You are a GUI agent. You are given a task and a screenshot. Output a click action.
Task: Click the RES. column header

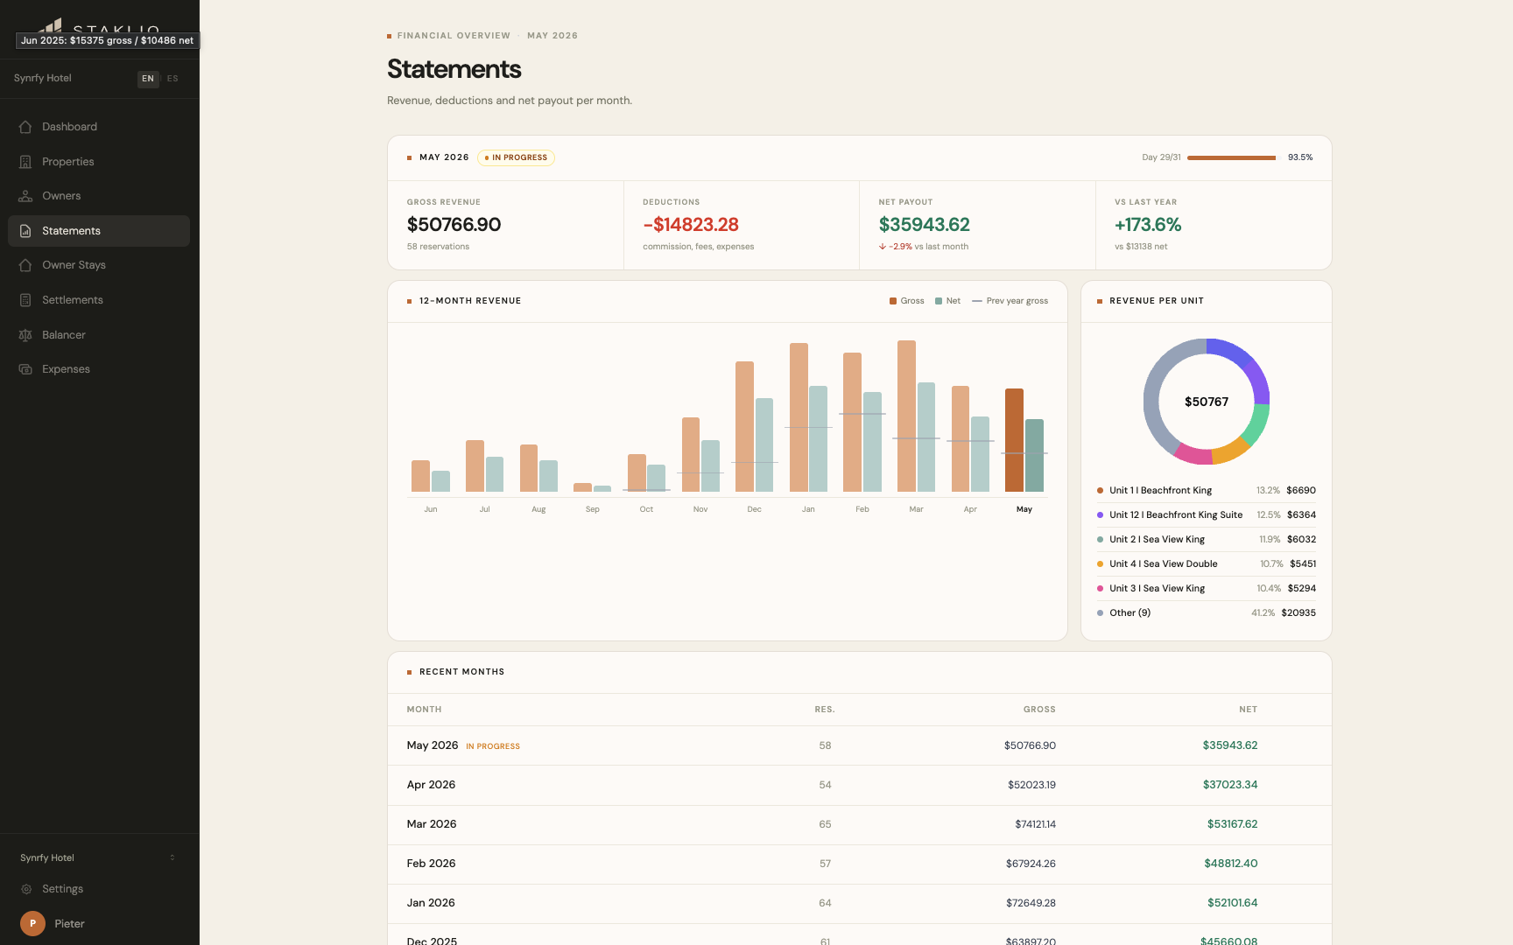click(x=825, y=710)
